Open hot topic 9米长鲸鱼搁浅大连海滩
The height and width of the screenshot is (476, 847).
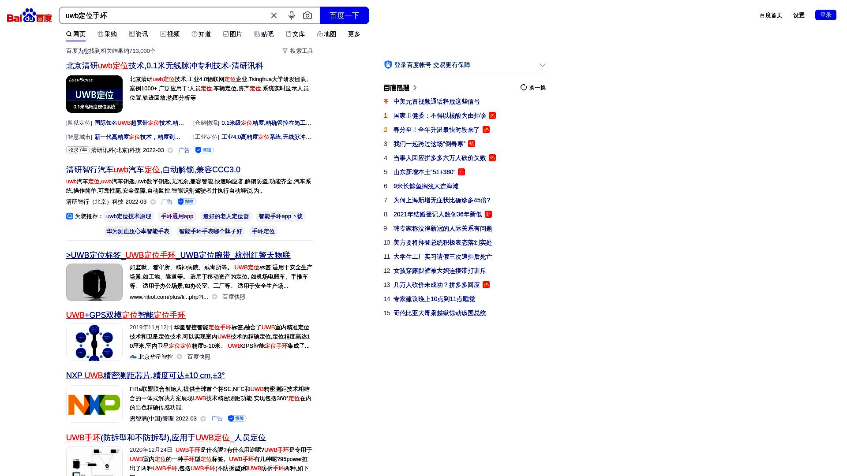[426, 186]
